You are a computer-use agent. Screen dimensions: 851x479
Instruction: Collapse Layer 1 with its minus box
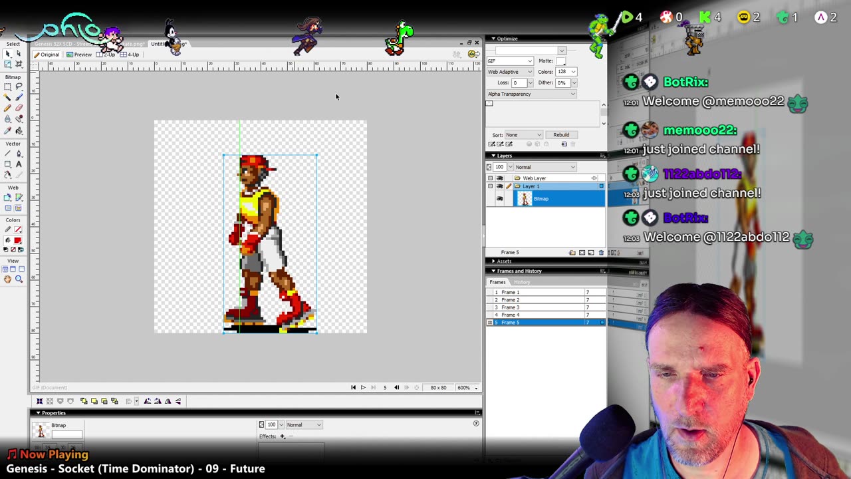pos(490,186)
